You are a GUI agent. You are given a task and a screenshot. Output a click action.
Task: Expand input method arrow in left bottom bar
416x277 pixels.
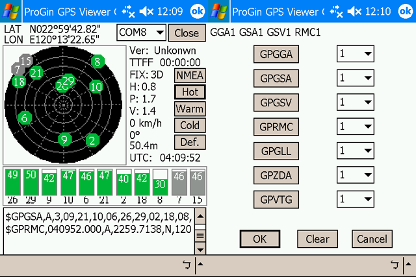point(201,264)
